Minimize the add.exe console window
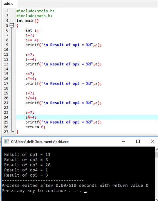158x201 pixels. coord(123,142)
